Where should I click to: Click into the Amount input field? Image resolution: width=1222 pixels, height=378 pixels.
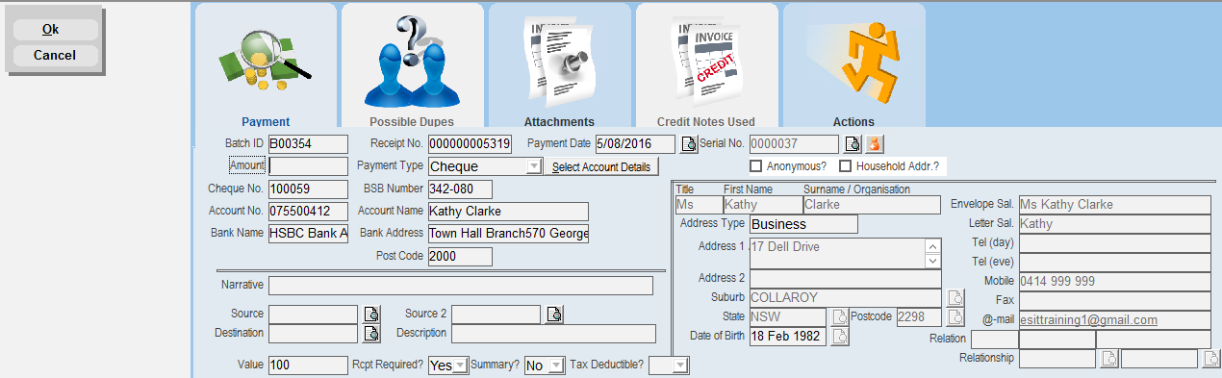click(x=308, y=166)
